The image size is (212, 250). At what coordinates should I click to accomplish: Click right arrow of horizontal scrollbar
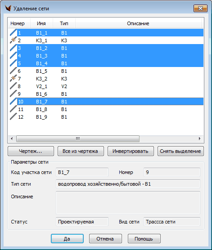(199, 138)
